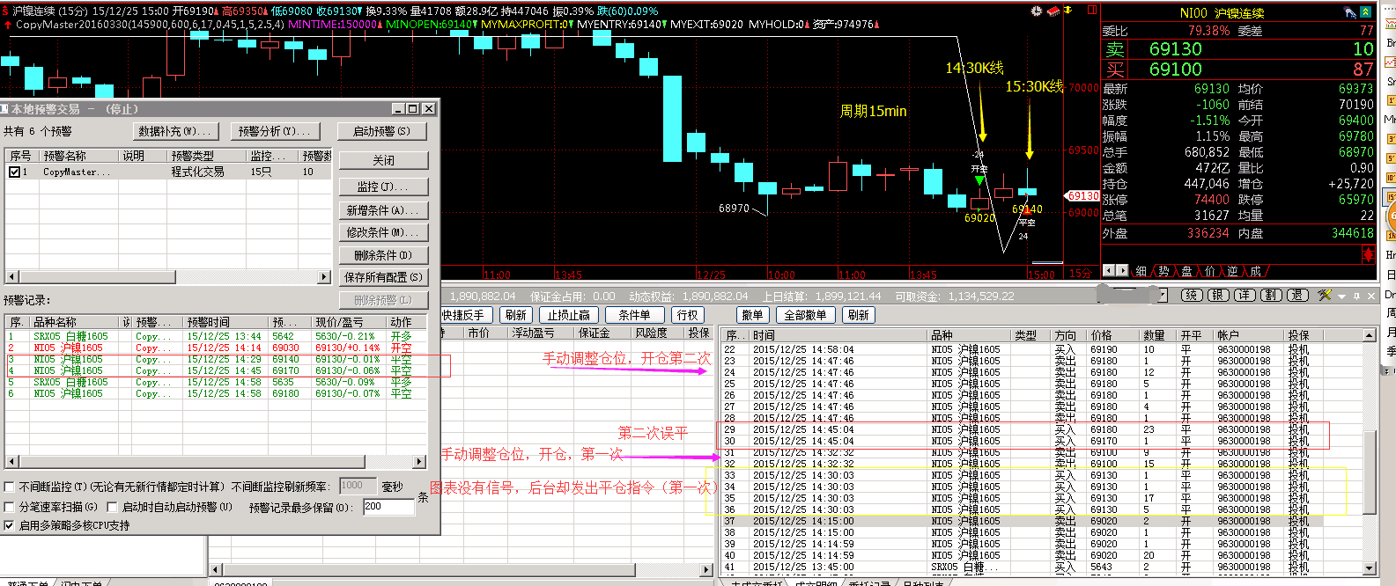The height and width of the screenshot is (586, 1396).
Task: Uncheck the CopyMaster alert row checkbox
Action: click(14, 172)
